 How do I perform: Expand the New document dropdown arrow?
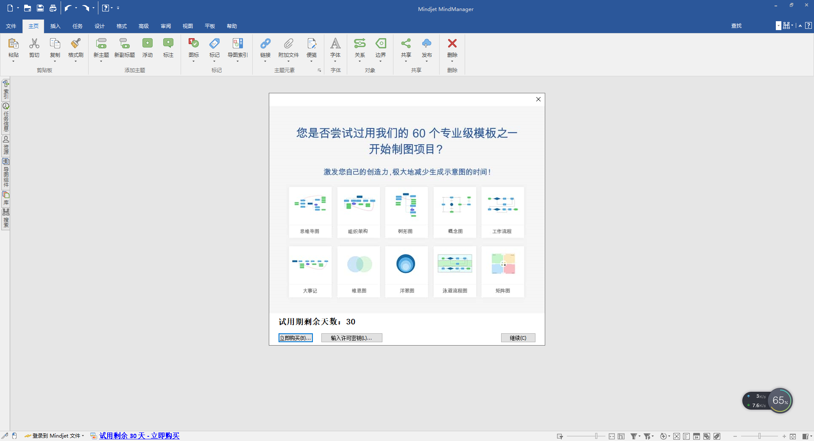(x=18, y=8)
